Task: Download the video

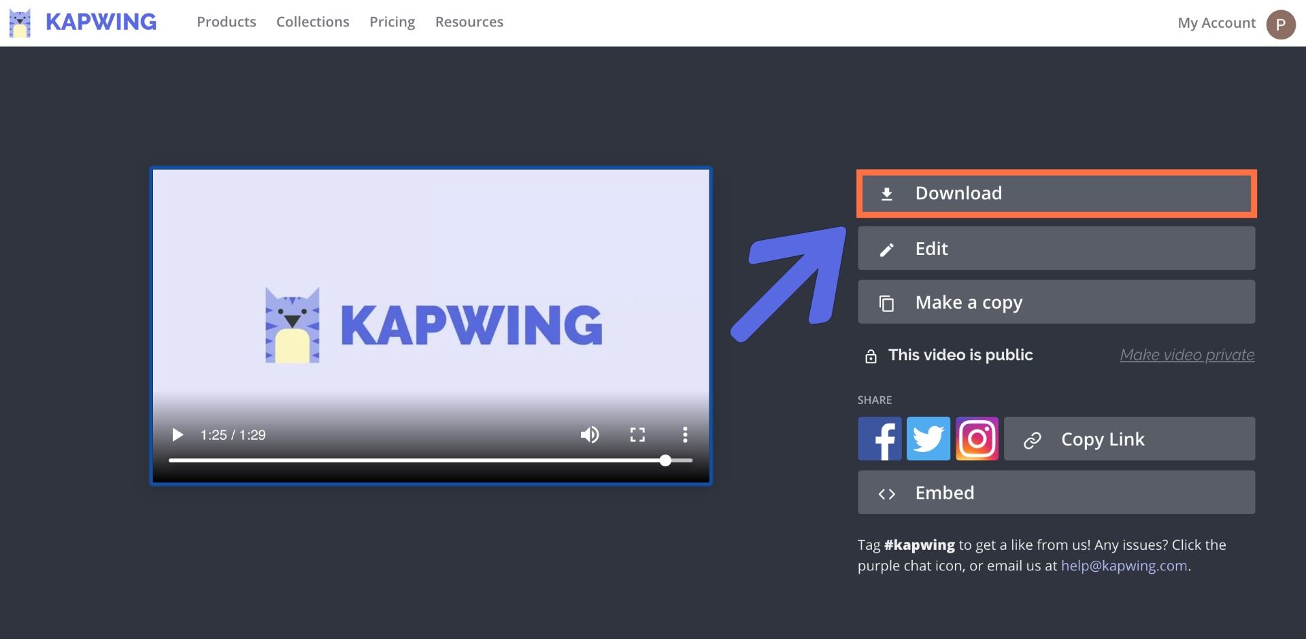Action: 1056,194
